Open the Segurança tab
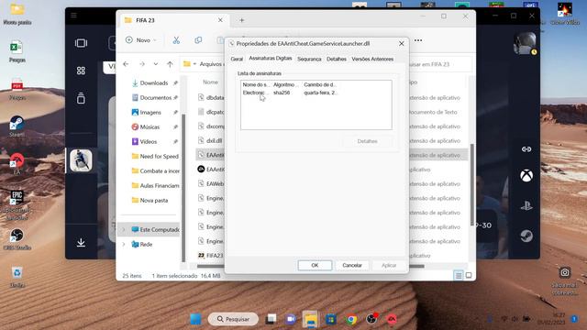The width and height of the screenshot is (587, 330). click(309, 59)
